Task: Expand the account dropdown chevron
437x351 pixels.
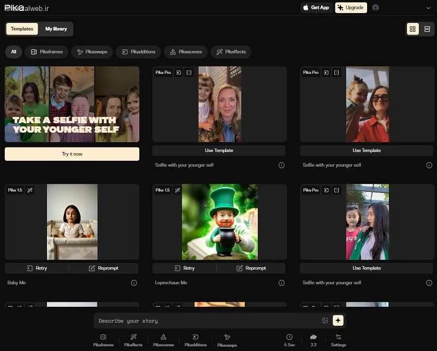Action: coord(428,8)
